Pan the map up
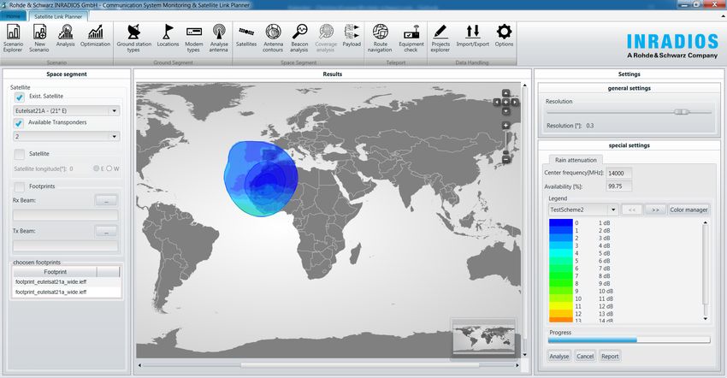Screen dimensions: 727x378 [505, 93]
